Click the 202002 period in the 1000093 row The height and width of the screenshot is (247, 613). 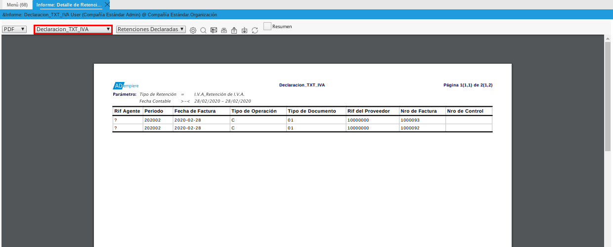click(x=152, y=120)
